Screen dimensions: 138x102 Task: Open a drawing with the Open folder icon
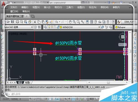coord(8,22)
